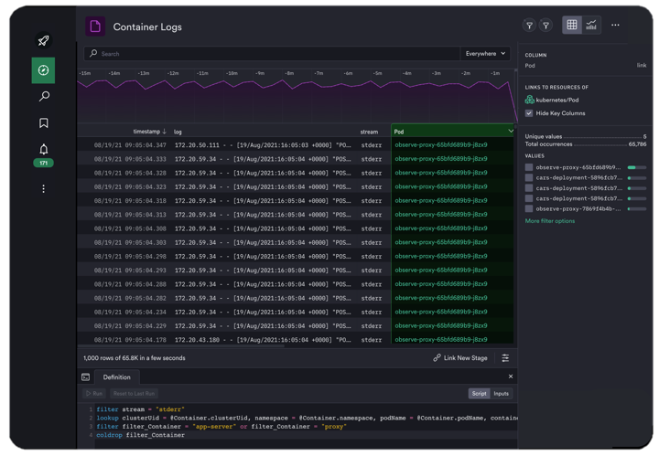Switch to Script mode
Image resolution: width=659 pixels, height=456 pixels.
coord(479,394)
